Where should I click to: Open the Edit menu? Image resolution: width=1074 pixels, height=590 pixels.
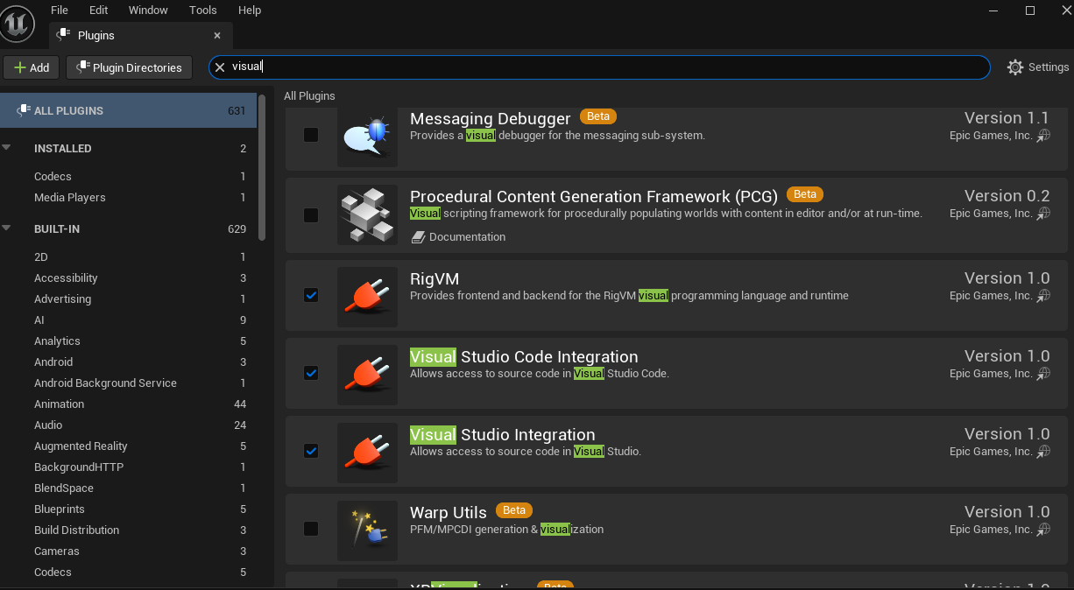pyautogui.click(x=98, y=11)
